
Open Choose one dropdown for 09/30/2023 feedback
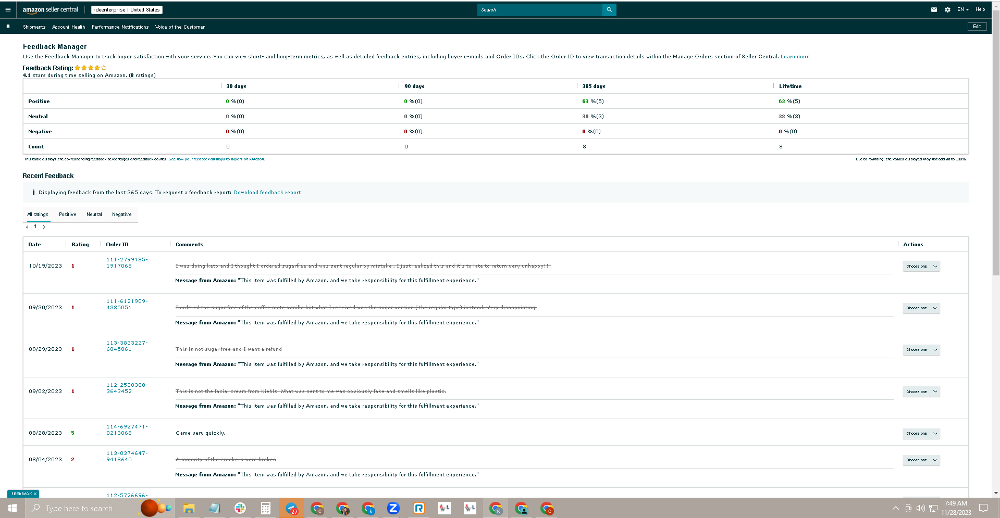[x=921, y=308]
